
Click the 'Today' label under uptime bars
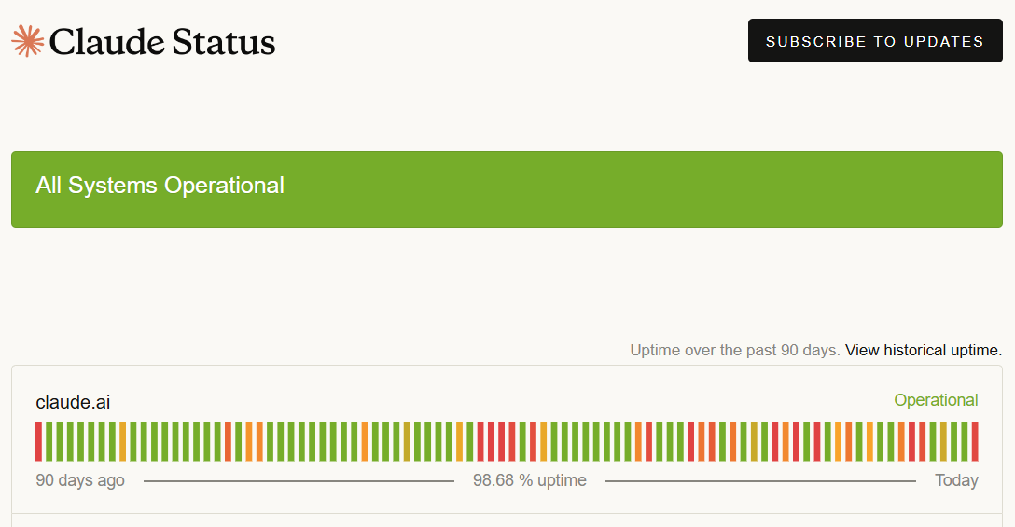click(x=956, y=480)
